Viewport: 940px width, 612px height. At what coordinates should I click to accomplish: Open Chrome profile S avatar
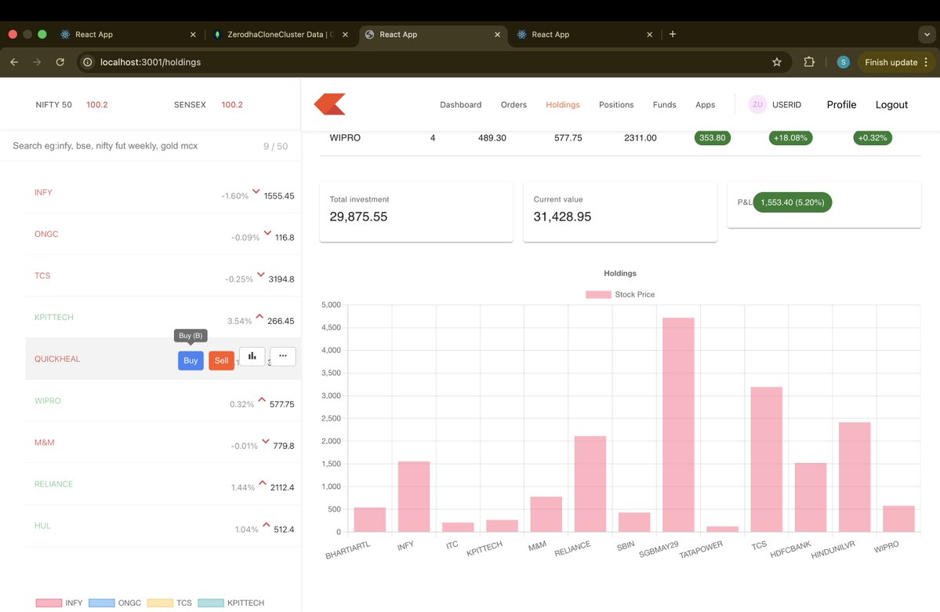click(843, 62)
